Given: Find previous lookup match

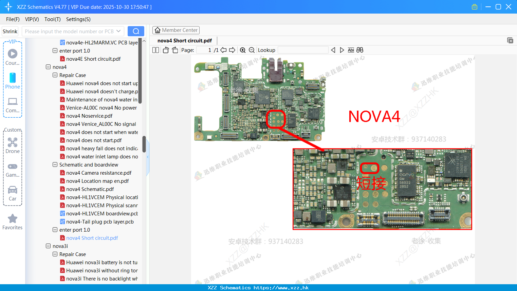Looking at the screenshot, I should point(333,50).
